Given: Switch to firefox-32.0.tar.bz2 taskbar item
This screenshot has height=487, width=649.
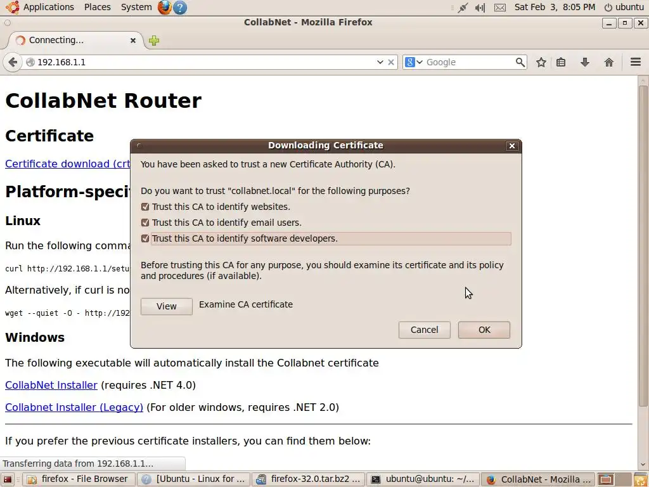Looking at the screenshot, I should (309, 479).
